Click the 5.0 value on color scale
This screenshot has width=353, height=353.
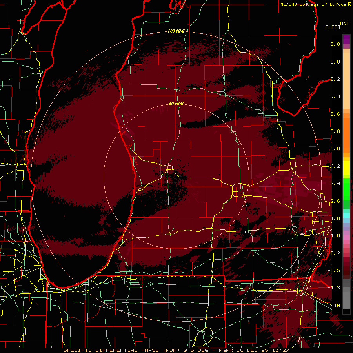(x=335, y=149)
